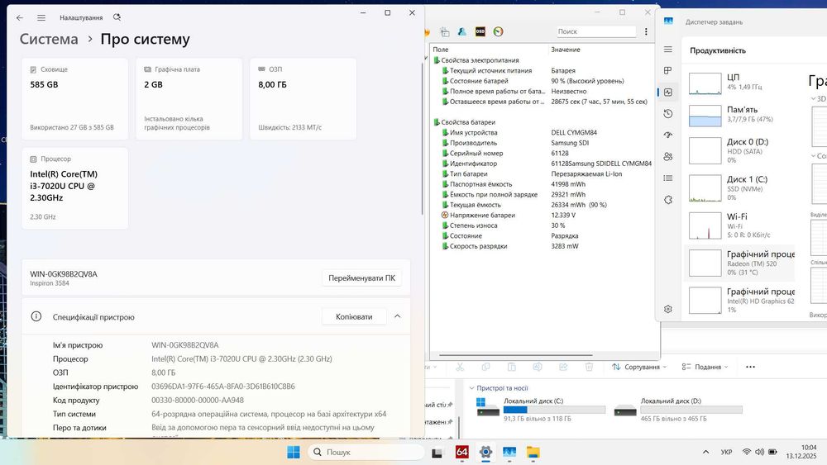Image resolution: width=827 pixels, height=465 pixels.
Task: Select Intel(R) HD Graphics GPU entry
Action: pyautogui.click(x=739, y=300)
